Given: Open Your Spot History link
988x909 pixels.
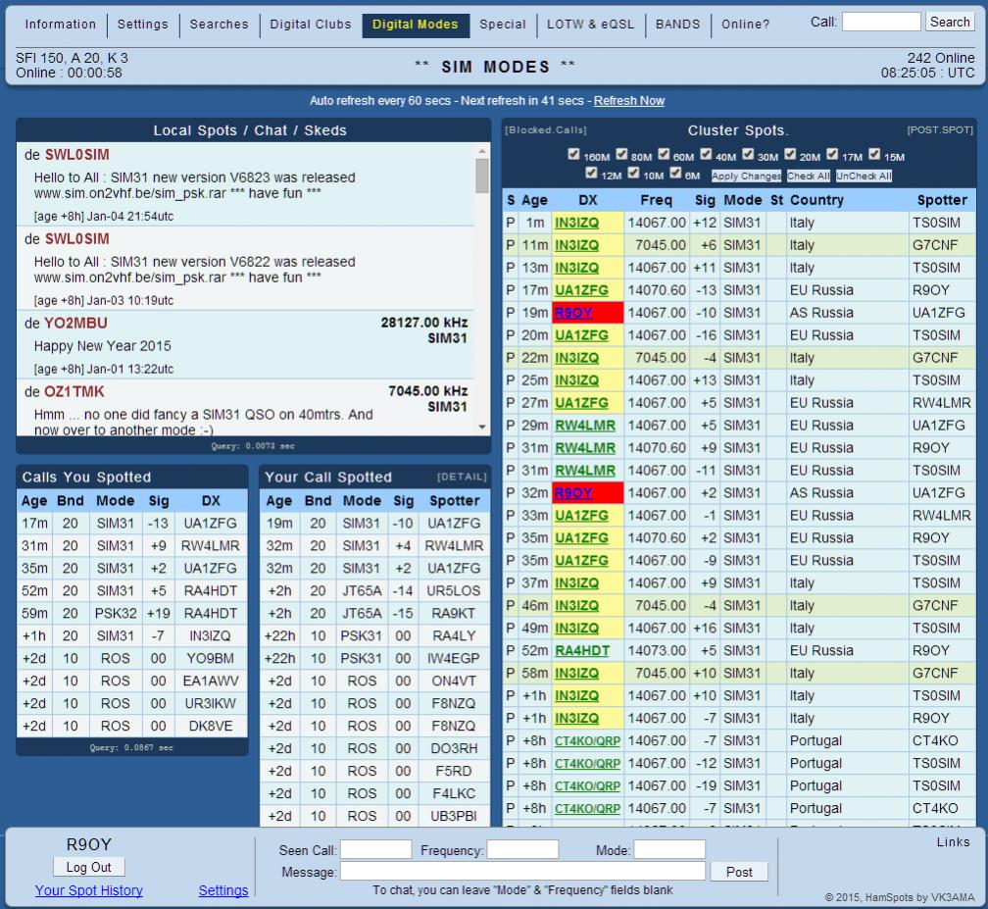Looking at the screenshot, I should pyautogui.click(x=88, y=890).
